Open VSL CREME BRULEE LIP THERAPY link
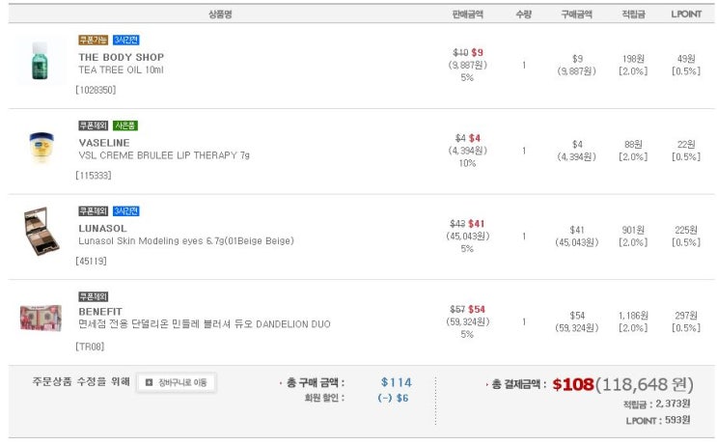 click(163, 155)
